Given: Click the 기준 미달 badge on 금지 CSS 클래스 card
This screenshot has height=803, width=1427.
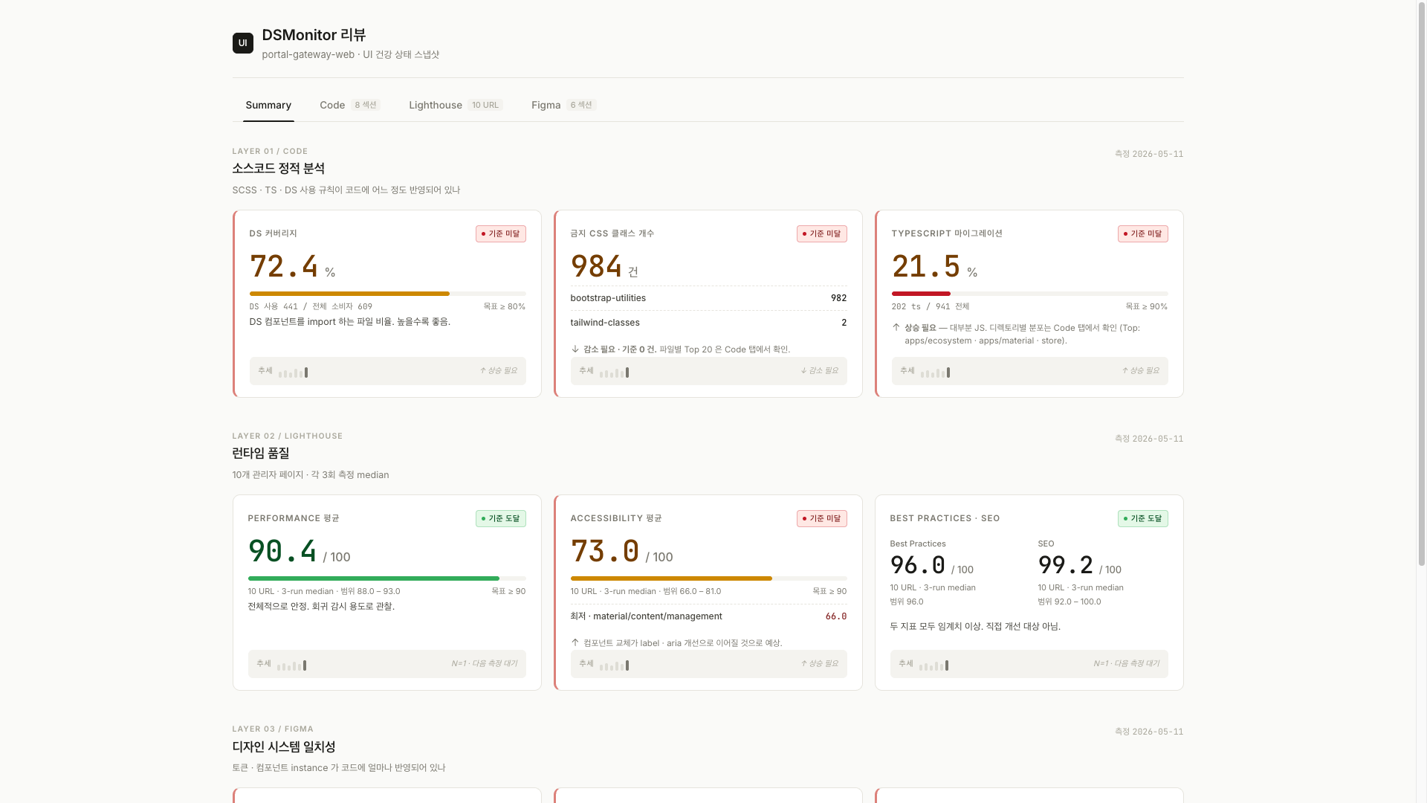Looking at the screenshot, I should [x=822, y=233].
